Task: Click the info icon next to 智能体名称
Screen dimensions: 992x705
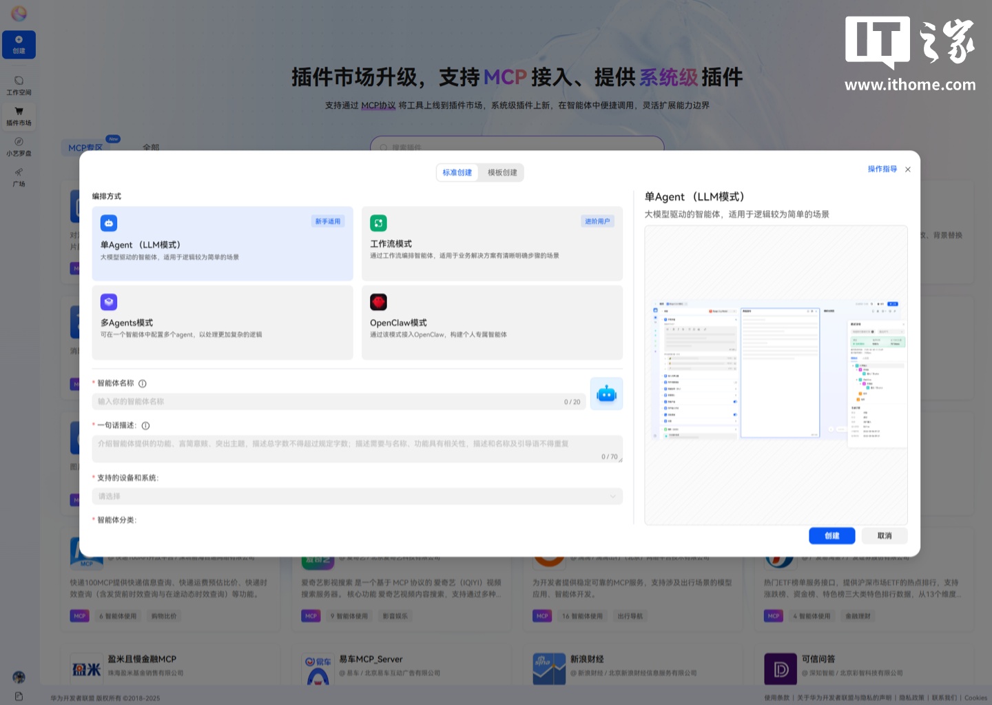Action: (143, 384)
